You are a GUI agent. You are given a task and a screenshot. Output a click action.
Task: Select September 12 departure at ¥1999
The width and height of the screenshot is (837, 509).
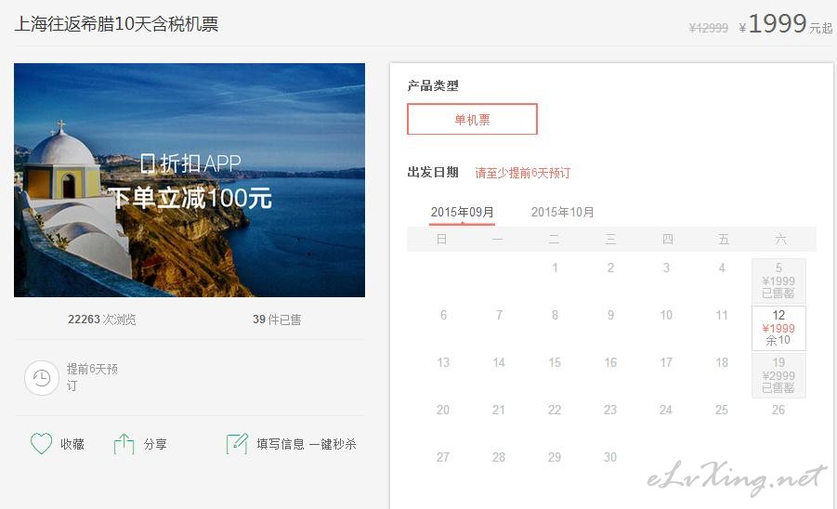tap(778, 328)
